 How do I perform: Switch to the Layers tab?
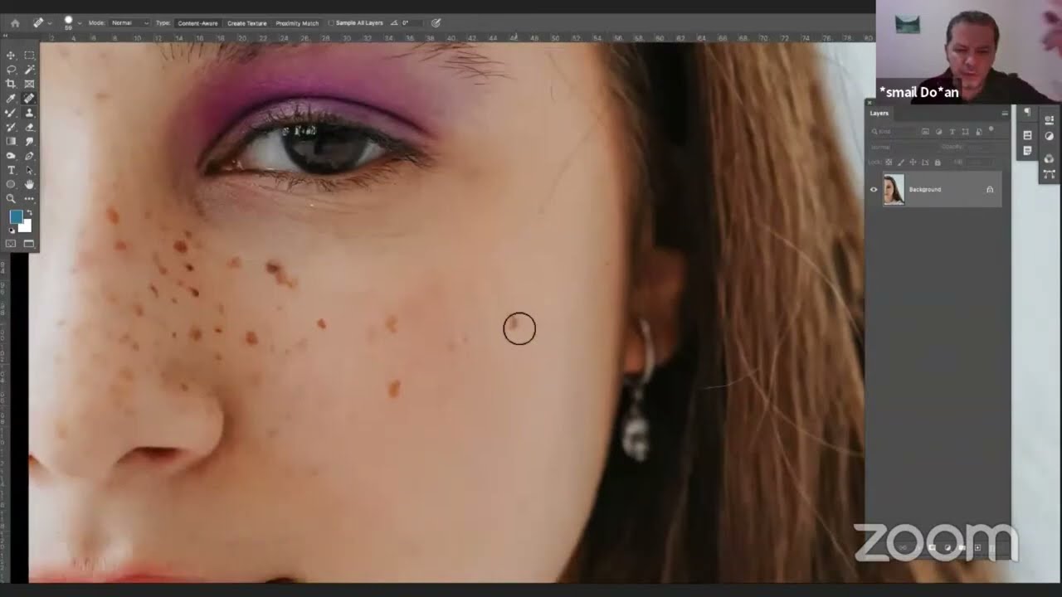coord(879,114)
